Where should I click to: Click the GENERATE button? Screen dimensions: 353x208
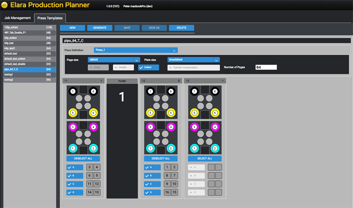click(x=100, y=28)
